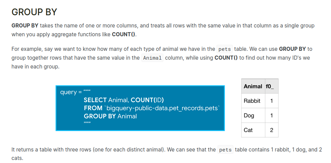
Task: Click the 'query =' text in blue box
Action: 71,92
